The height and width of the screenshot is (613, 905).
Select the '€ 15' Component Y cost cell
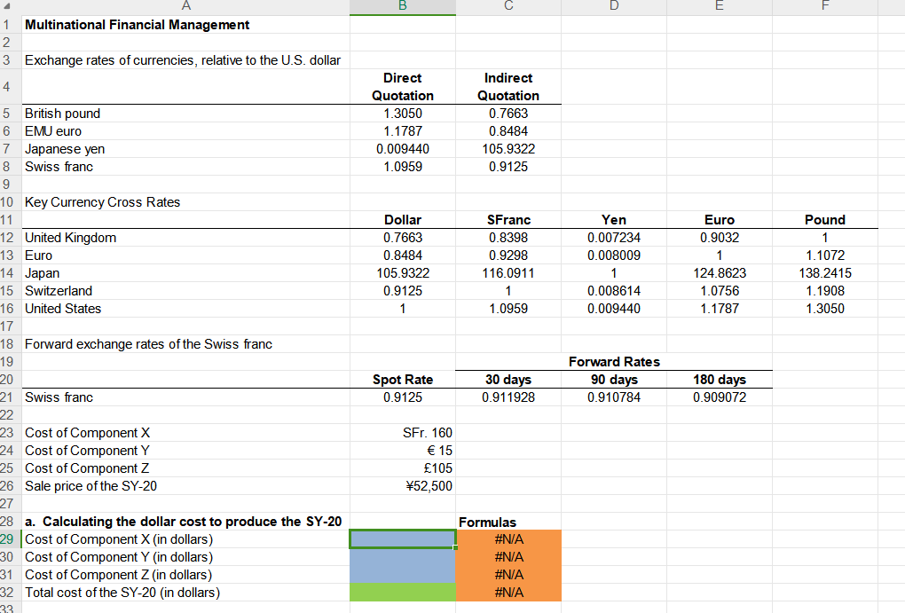click(402, 450)
